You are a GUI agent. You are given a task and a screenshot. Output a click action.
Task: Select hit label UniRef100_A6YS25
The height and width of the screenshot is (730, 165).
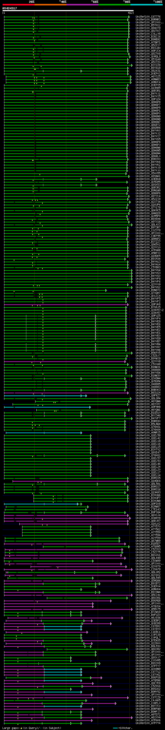coord(148,76)
